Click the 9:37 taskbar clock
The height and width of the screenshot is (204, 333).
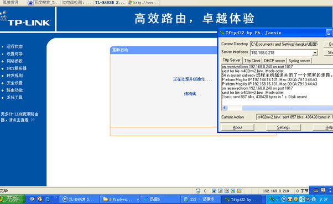[x=324, y=200]
